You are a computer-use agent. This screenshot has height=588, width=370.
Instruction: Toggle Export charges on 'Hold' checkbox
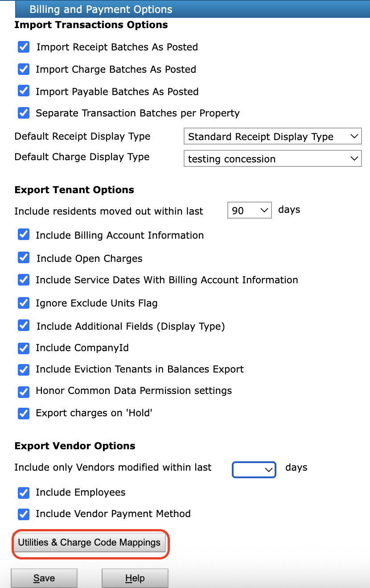(24, 413)
